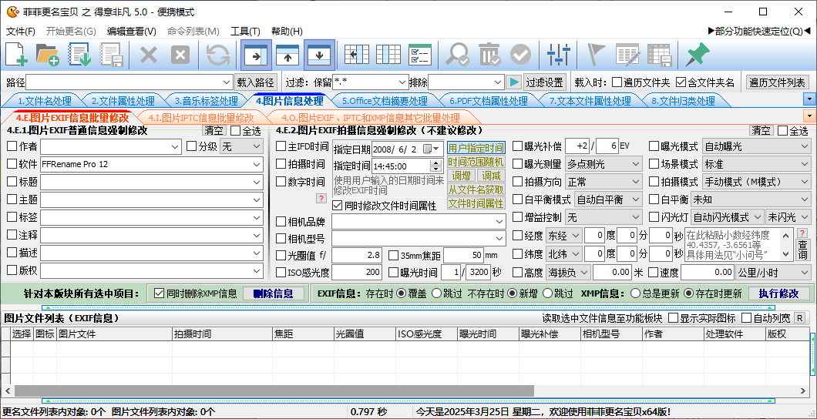817x419 pixels.
Task: Click the 执行修改 button
Action: click(x=779, y=293)
